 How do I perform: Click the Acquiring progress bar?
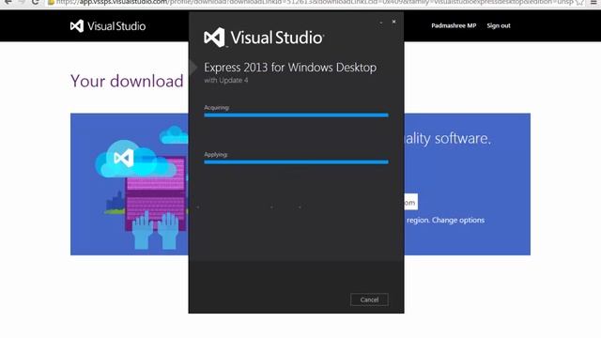coord(296,115)
